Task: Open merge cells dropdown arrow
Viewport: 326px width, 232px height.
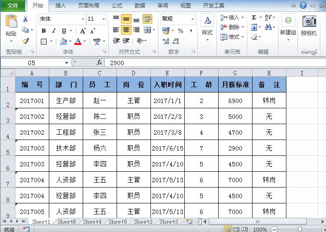Action: click(x=154, y=30)
